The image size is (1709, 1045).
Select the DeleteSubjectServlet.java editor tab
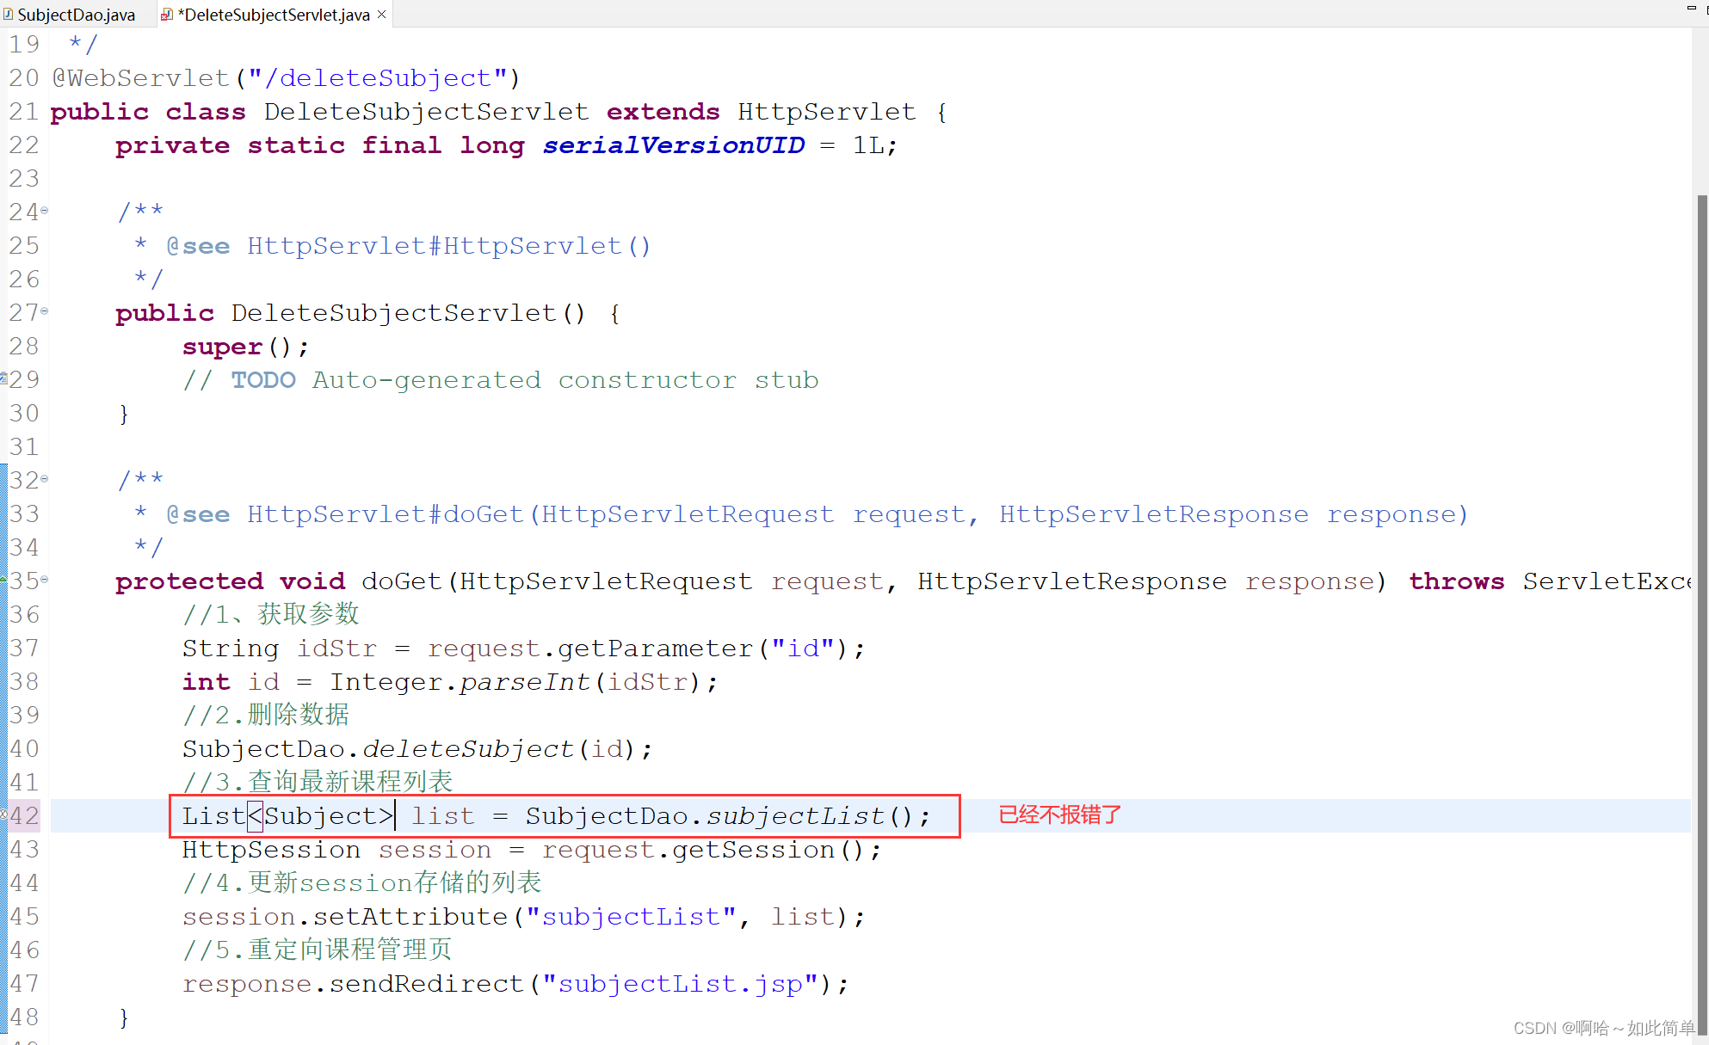[275, 15]
